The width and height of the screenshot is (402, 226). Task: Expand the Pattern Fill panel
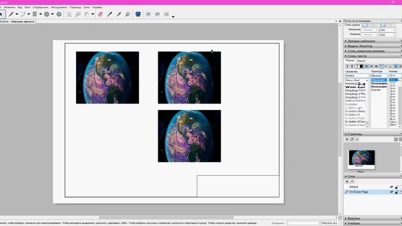pos(372,41)
